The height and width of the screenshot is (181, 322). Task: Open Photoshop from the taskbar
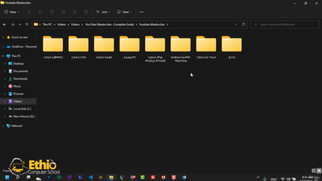pyautogui.click(x=49, y=177)
